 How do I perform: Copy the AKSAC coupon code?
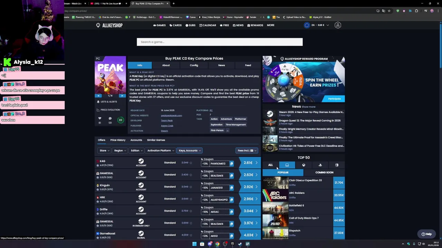[231, 212]
